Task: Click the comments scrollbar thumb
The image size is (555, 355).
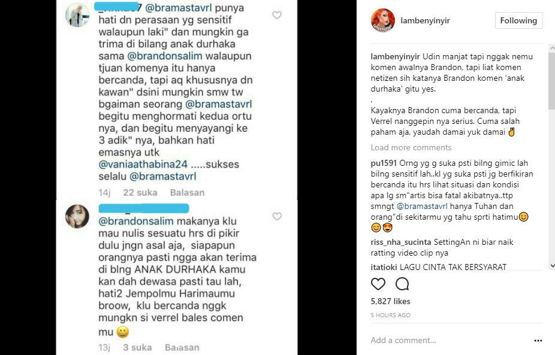Action: click(552, 81)
